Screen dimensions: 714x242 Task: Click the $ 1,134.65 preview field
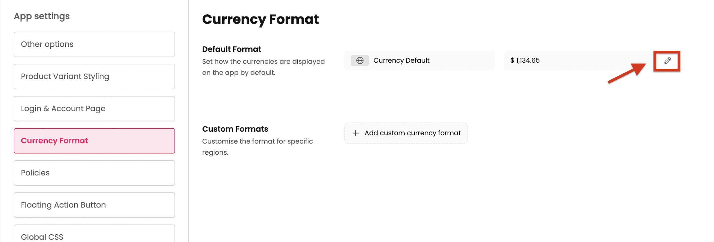pyautogui.click(x=578, y=61)
